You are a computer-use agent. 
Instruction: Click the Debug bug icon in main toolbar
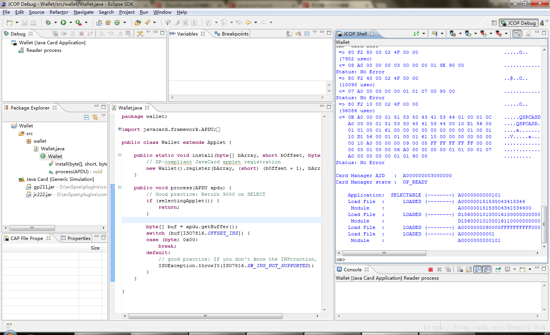pos(48,23)
